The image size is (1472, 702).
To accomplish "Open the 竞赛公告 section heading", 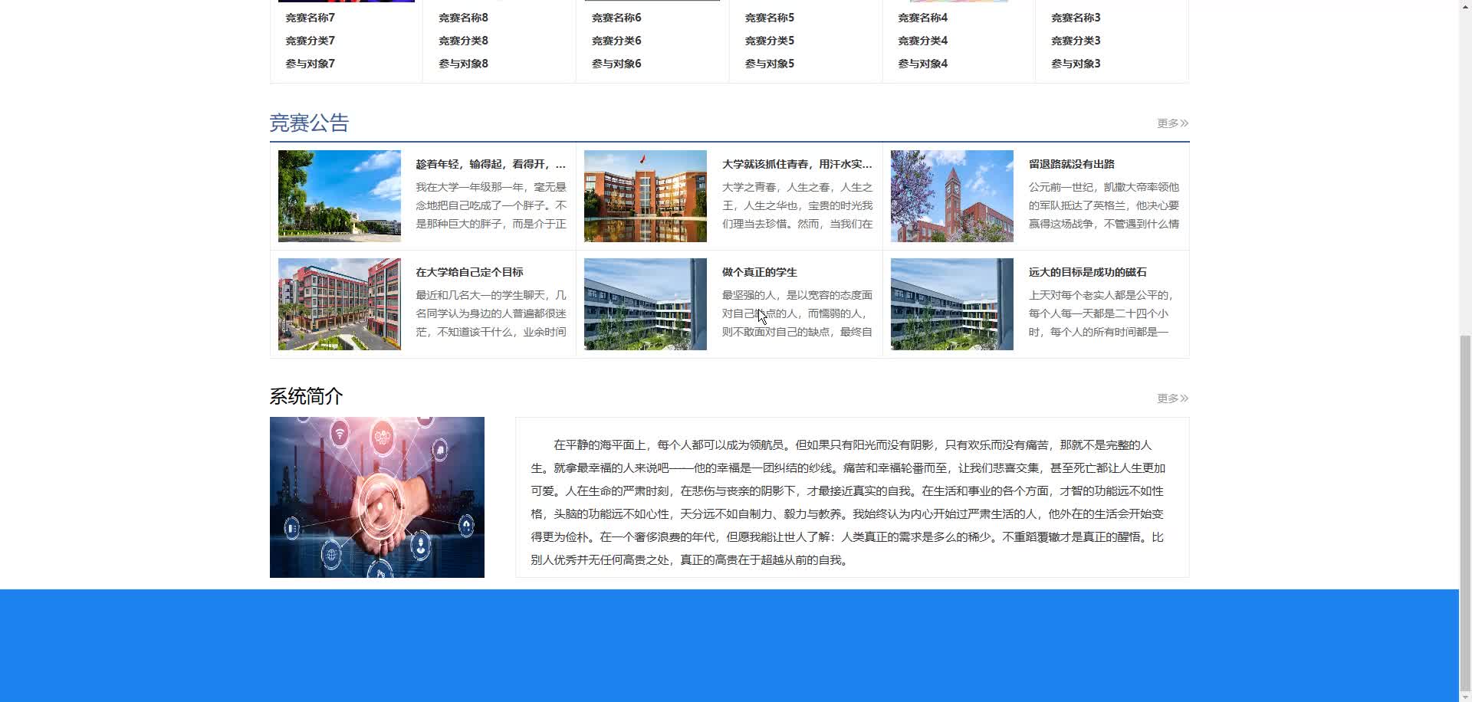I will pyautogui.click(x=309, y=123).
